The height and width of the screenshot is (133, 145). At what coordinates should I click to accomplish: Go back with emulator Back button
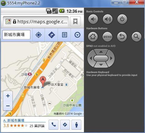[x=122, y=37]
